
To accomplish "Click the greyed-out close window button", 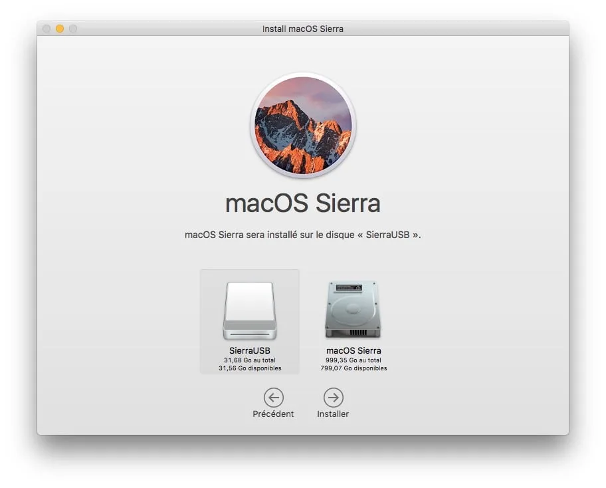I will coord(47,29).
